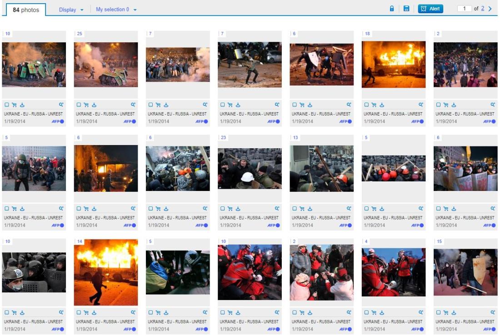Add the 23-photo white helmet set to cart
Screen dimensions: 500x336
click(230, 209)
